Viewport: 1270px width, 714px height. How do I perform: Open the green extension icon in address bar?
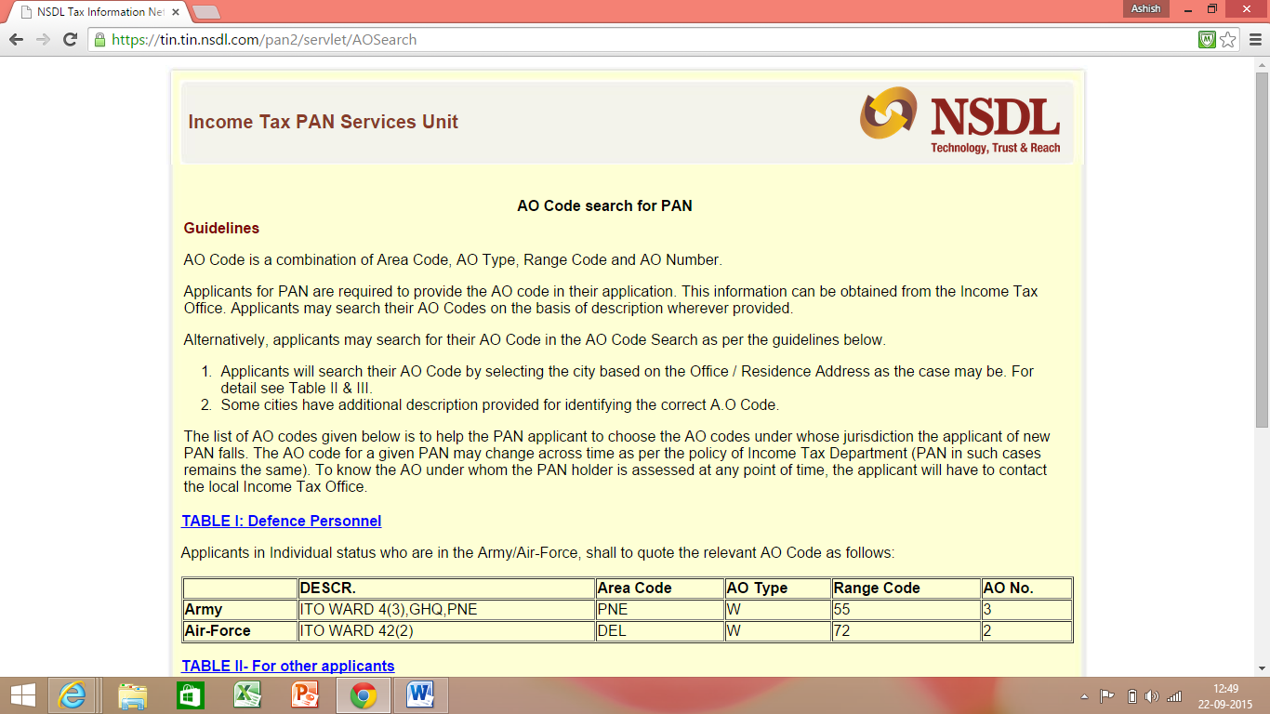pos(1208,40)
